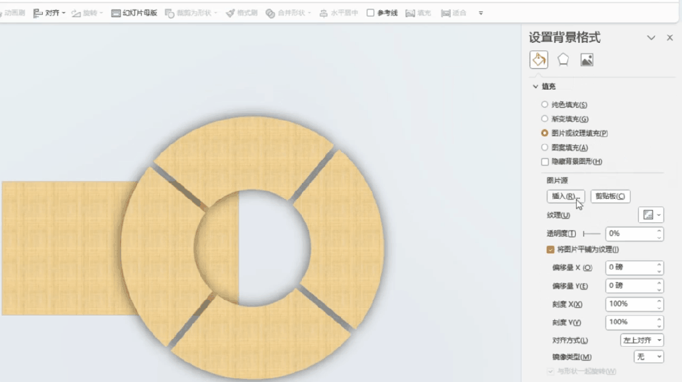
Task: Open 合并形状 merge shapes dropdown
Action: click(289, 13)
